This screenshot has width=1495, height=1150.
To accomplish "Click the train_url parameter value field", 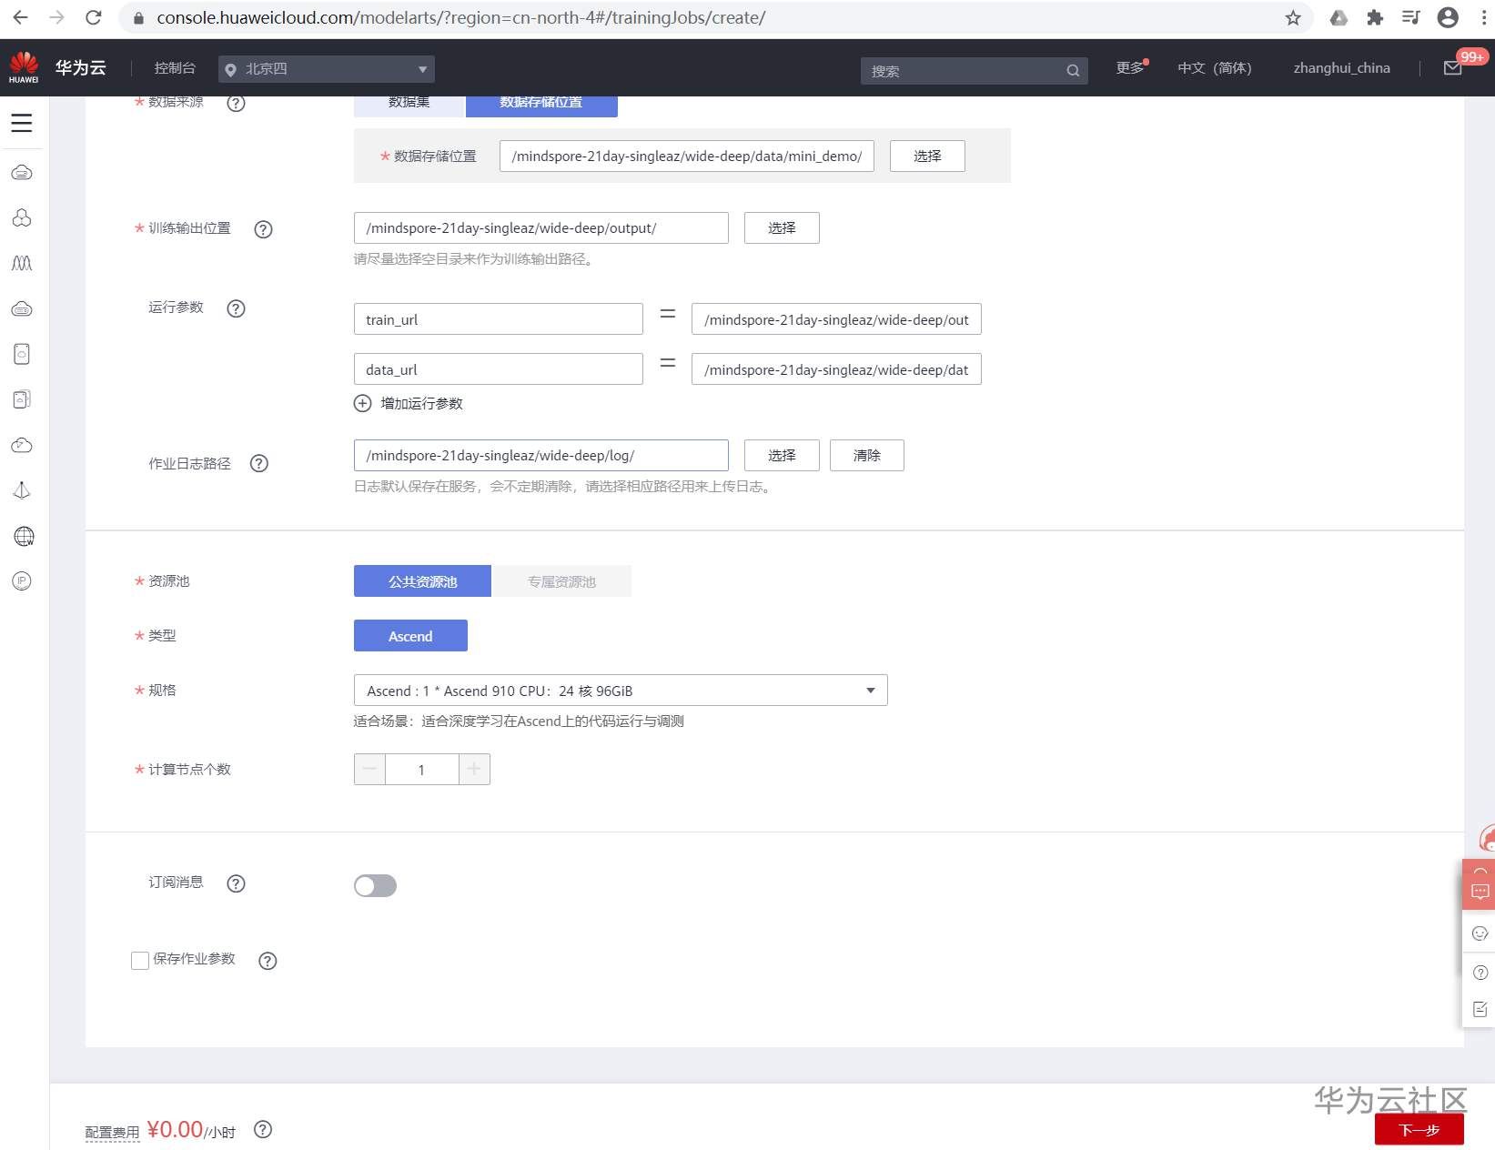I will (x=836, y=319).
